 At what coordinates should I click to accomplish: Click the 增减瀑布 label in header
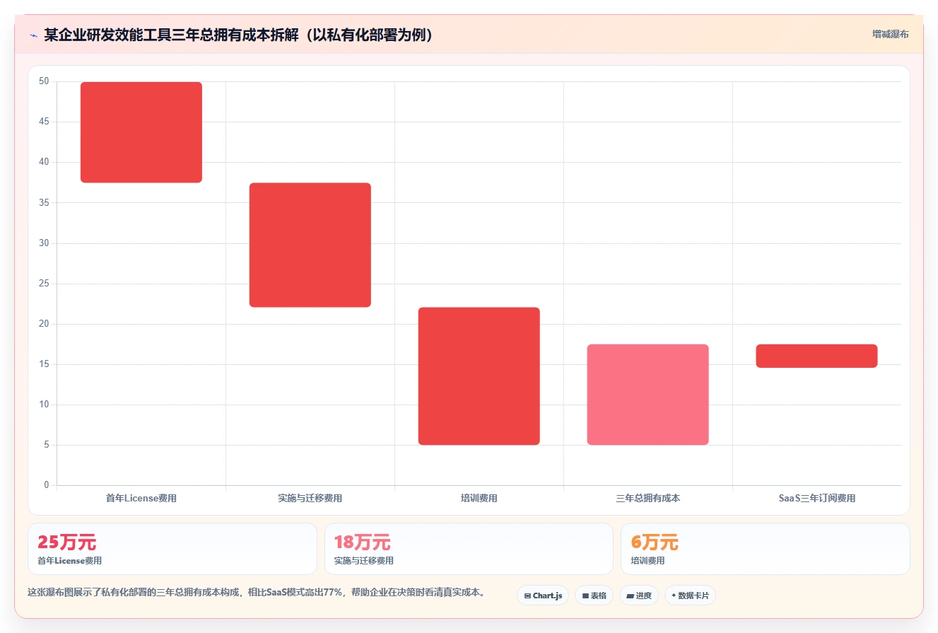point(891,34)
